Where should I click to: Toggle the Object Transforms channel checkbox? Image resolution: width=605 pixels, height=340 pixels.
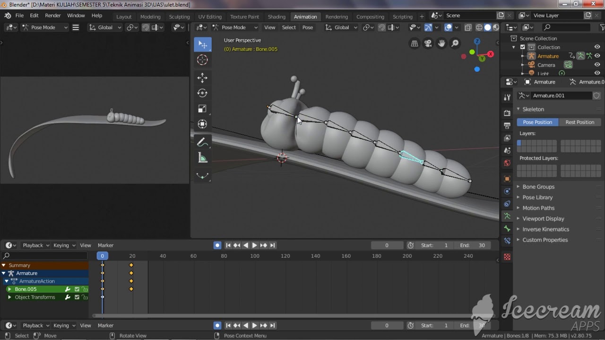click(77, 297)
